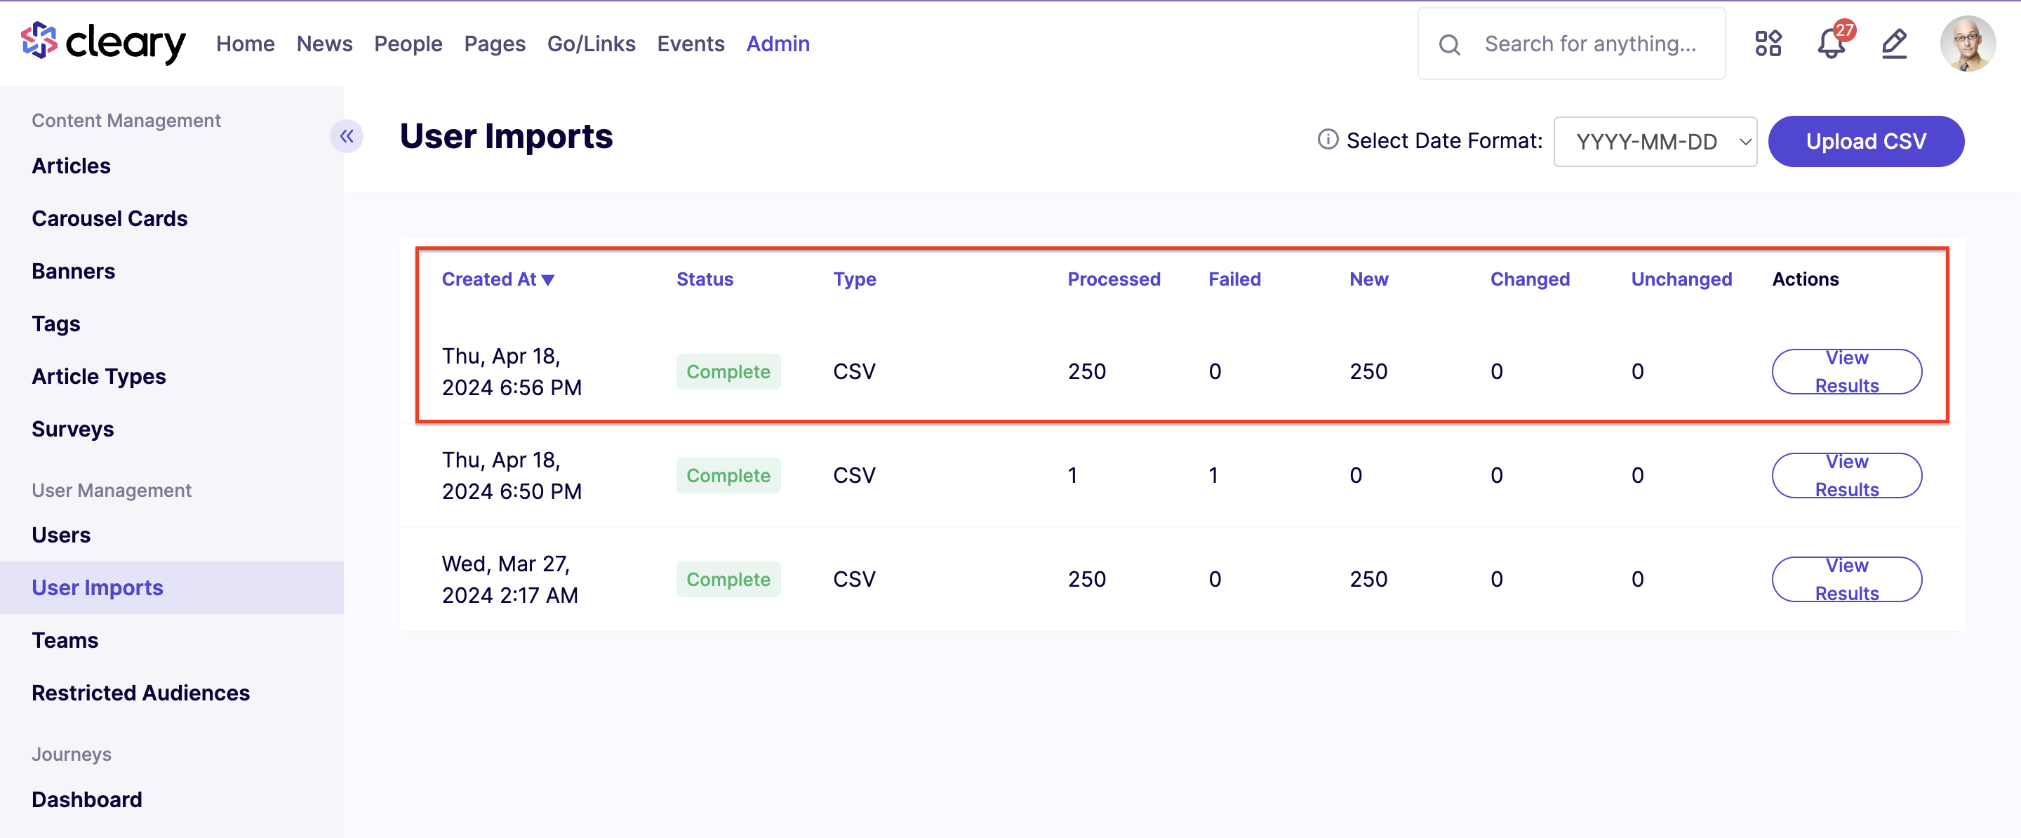Sort by Failed column header
The width and height of the screenshot is (2021, 838).
tap(1234, 279)
